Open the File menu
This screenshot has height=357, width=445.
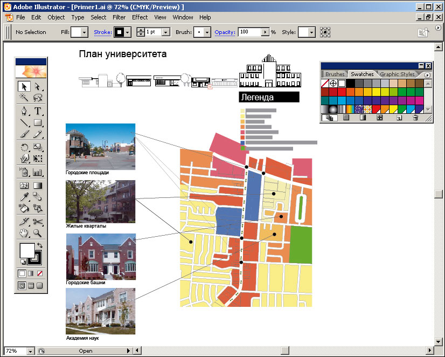click(20, 17)
